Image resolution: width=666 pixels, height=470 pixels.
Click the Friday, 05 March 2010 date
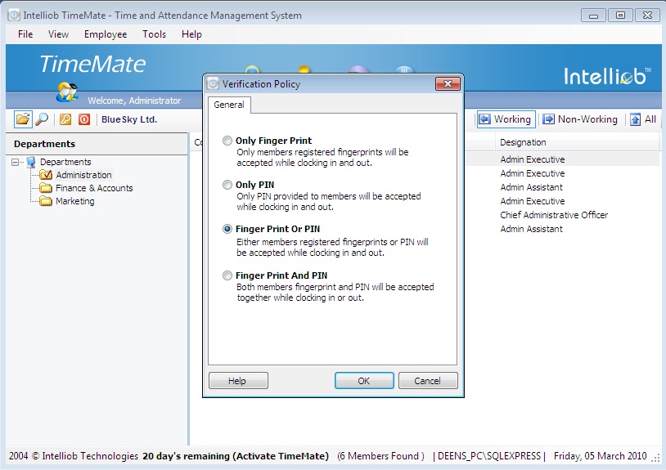tap(601, 456)
